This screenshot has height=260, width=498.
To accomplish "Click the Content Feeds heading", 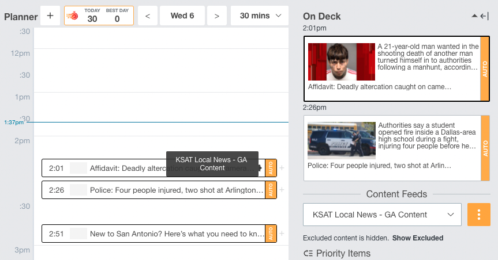I will [396, 194].
